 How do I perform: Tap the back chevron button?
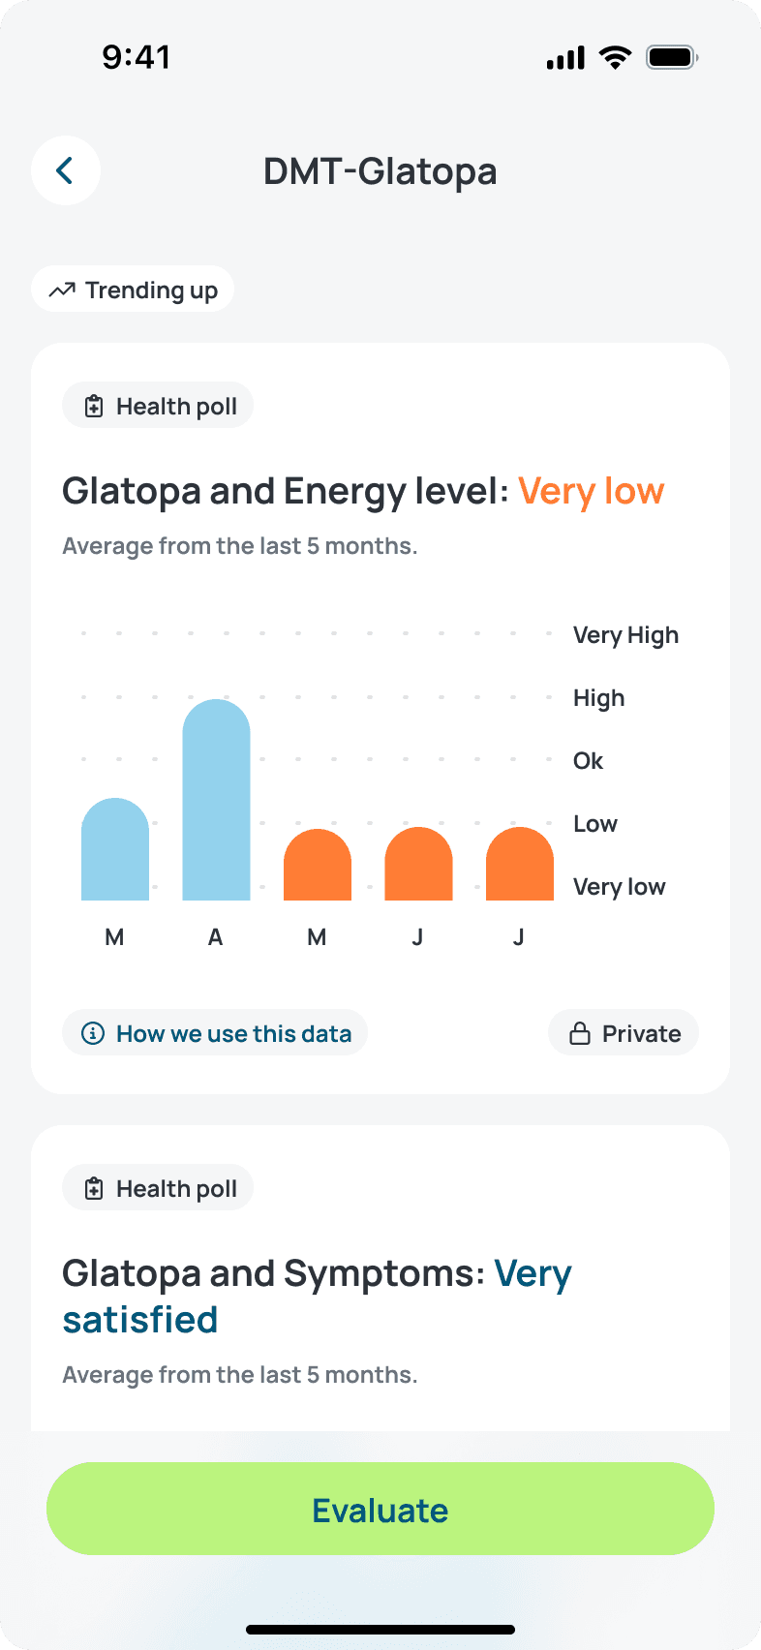click(x=66, y=170)
